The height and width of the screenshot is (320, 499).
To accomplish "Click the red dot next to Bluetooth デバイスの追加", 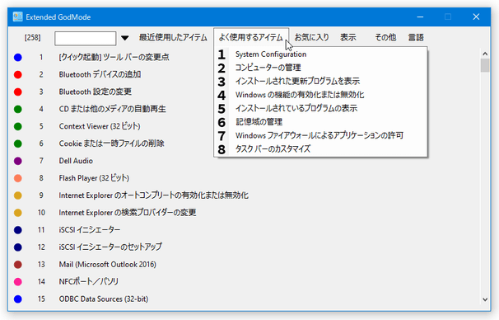I will [x=18, y=74].
